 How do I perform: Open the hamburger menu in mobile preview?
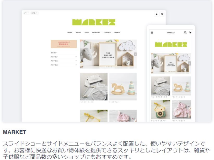pyautogui.click(x=152, y=33)
